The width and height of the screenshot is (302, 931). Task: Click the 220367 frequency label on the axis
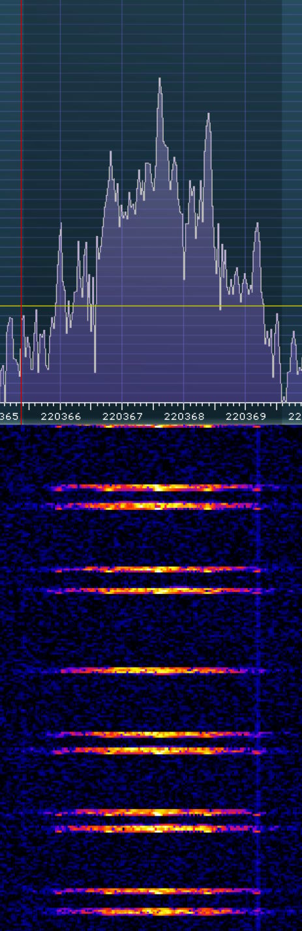[x=122, y=416]
